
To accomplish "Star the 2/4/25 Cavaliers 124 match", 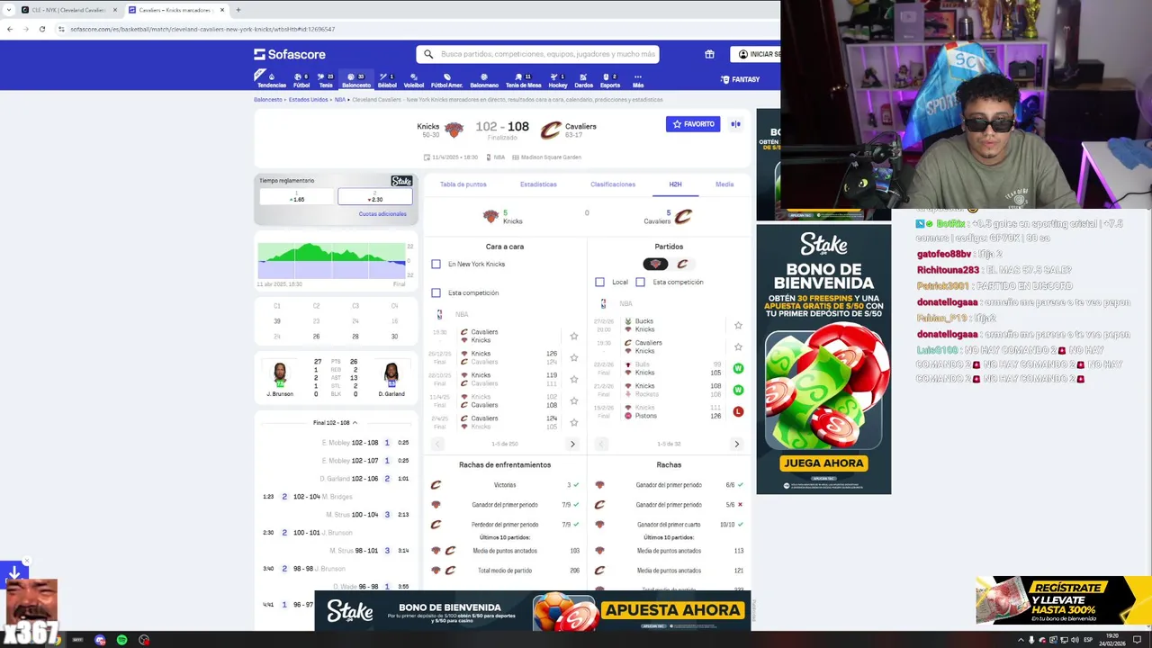I will coord(574,422).
